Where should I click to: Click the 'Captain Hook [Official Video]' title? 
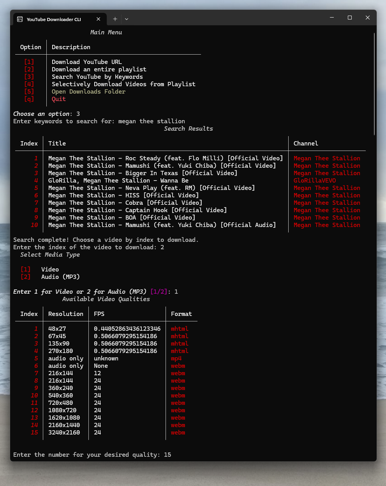[x=137, y=210]
